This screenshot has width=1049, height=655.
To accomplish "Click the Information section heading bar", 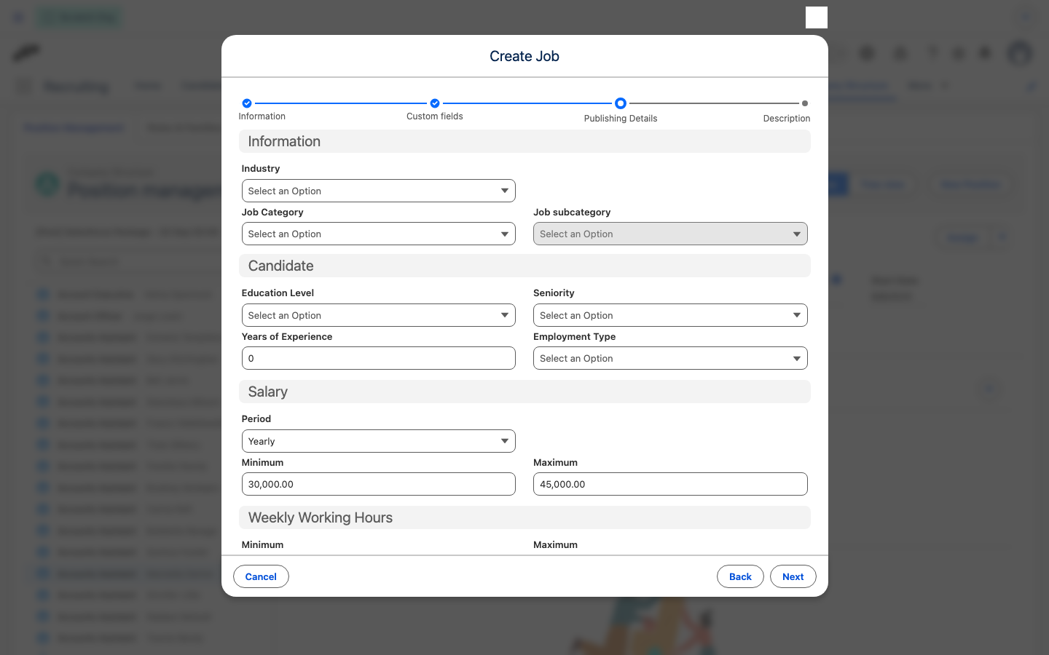I will (x=524, y=141).
